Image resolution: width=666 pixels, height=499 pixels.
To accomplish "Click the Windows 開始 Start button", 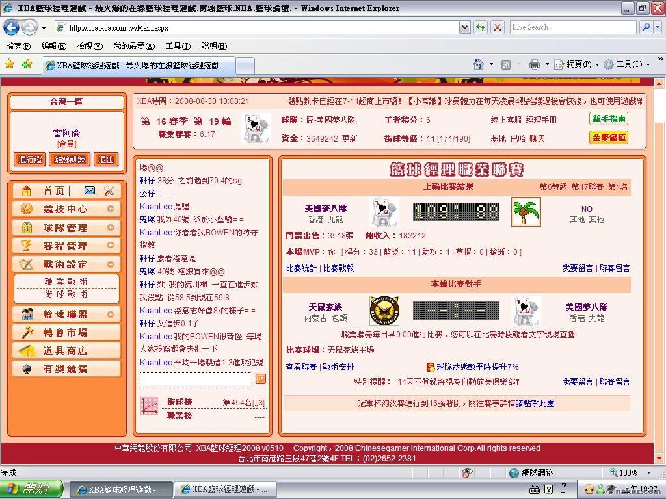I will [x=31, y=489].
